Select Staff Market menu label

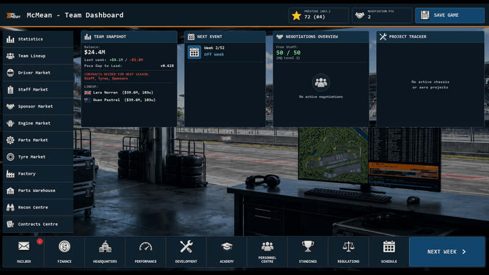(33, 89)
